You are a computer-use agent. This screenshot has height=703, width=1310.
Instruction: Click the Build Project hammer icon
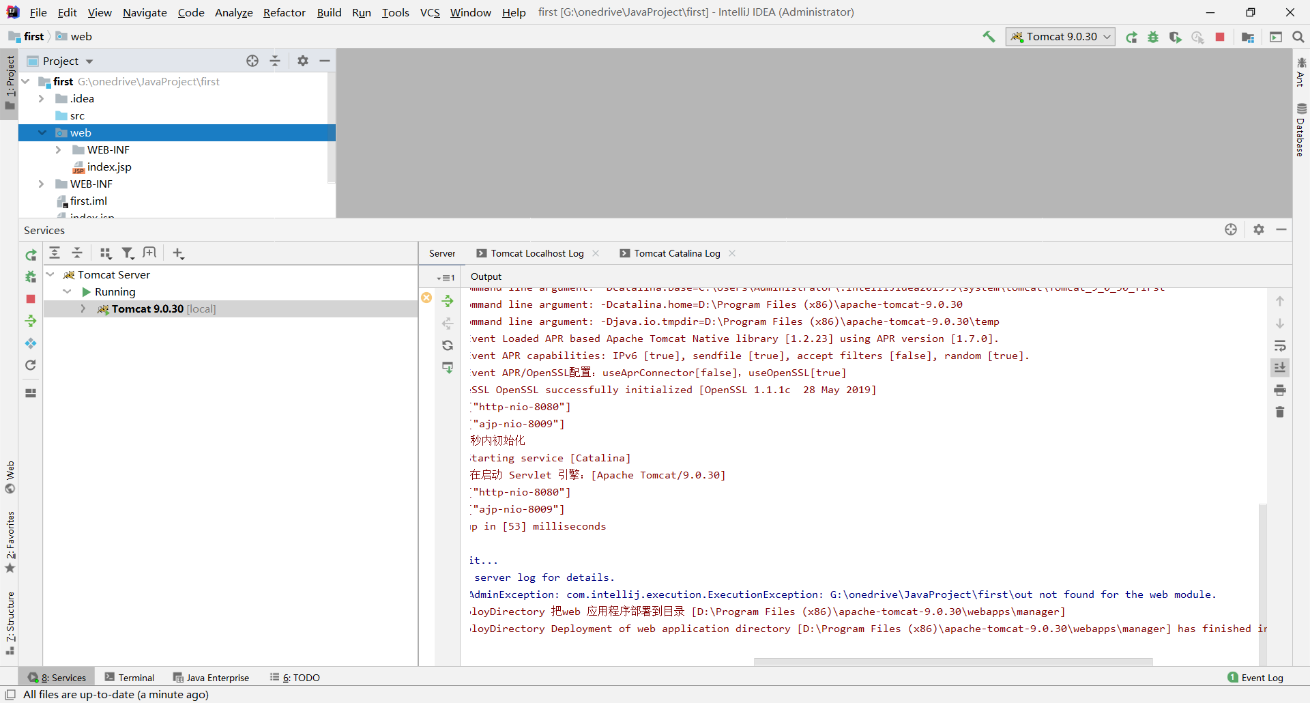click(989, 37)
